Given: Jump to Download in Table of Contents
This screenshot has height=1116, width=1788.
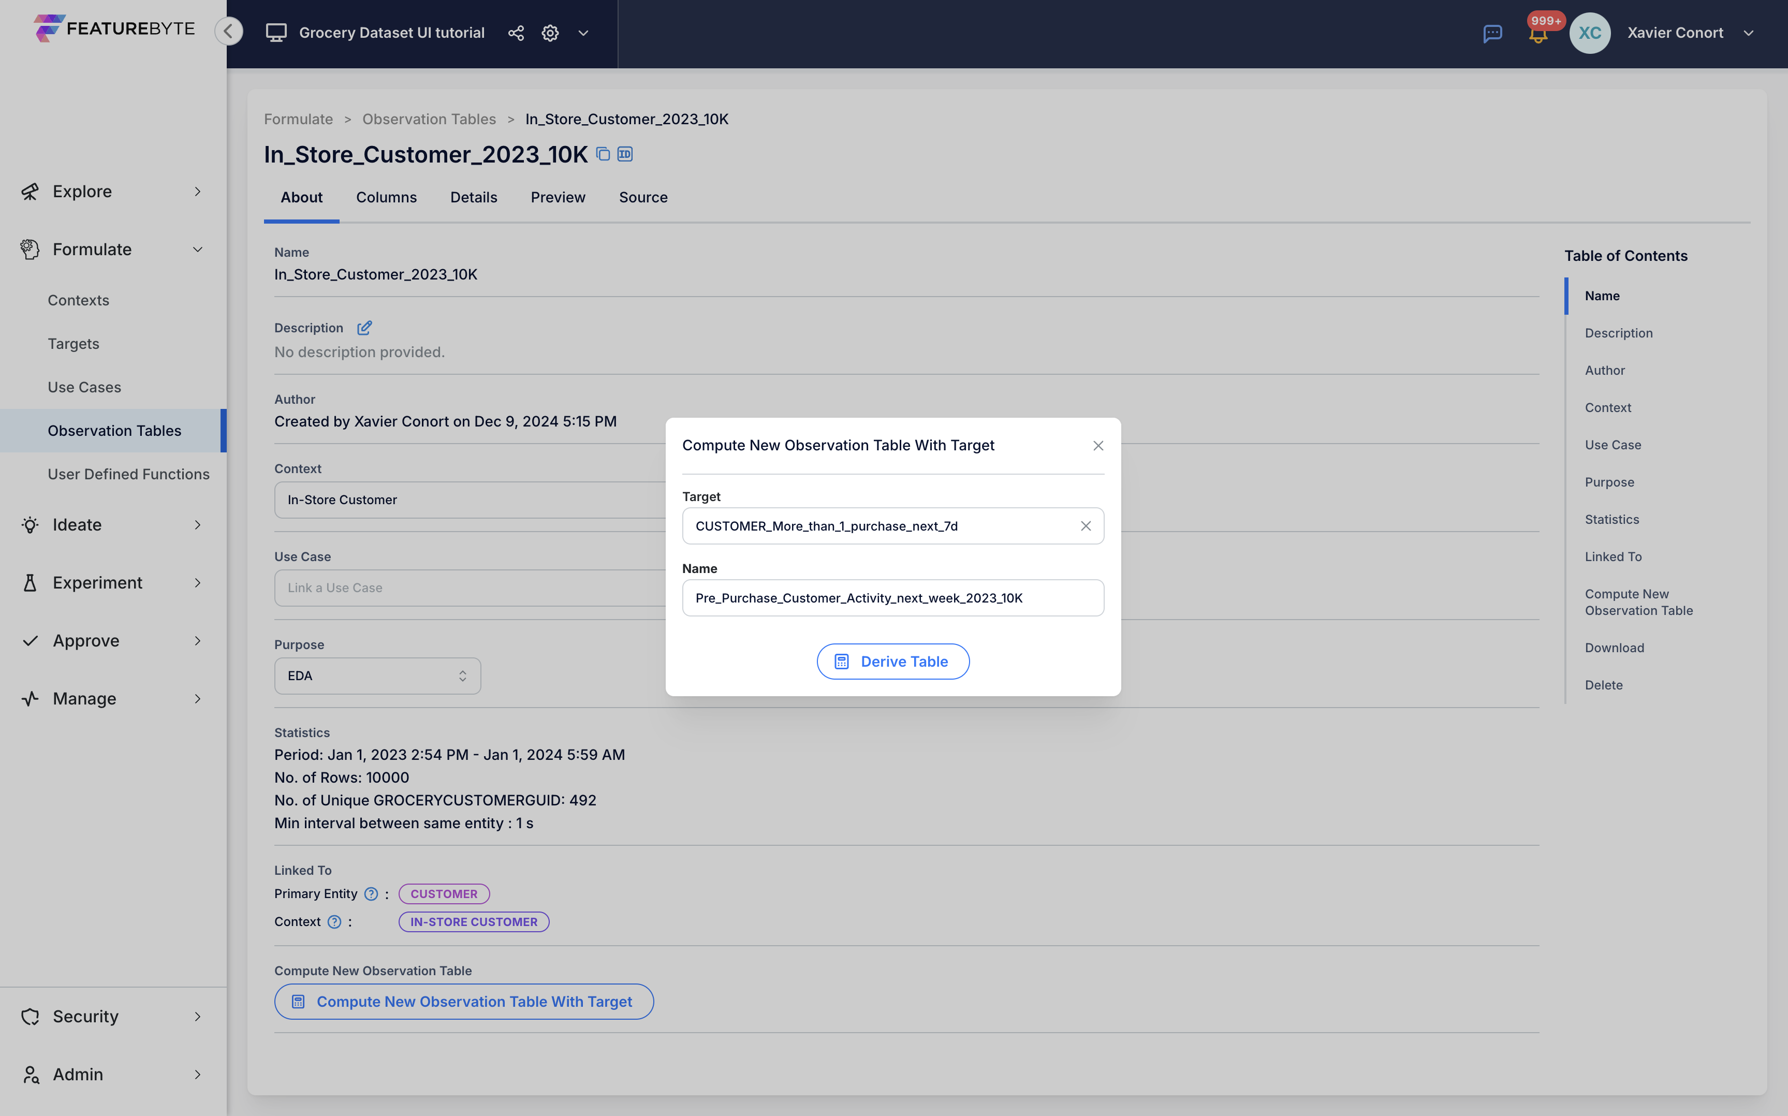Looking at the screenshot, I should tap(1614, 648).
